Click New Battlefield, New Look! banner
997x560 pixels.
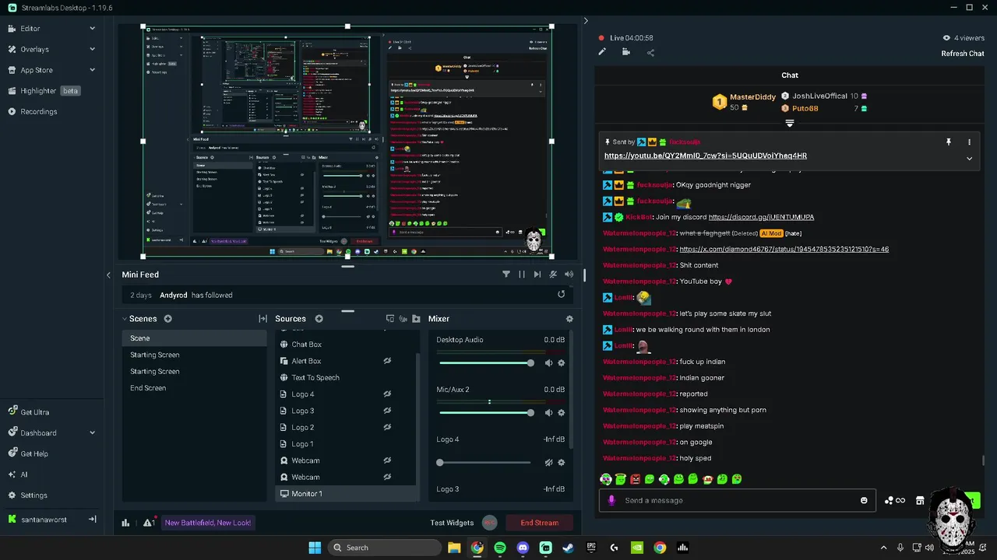(208, 523)
